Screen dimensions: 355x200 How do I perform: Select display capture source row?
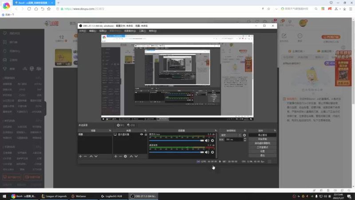[x=130, y=135]
